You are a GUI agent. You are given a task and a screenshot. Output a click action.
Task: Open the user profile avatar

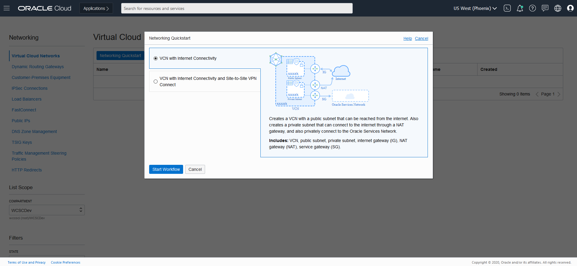pyautogui.click(x=570, y=8)
